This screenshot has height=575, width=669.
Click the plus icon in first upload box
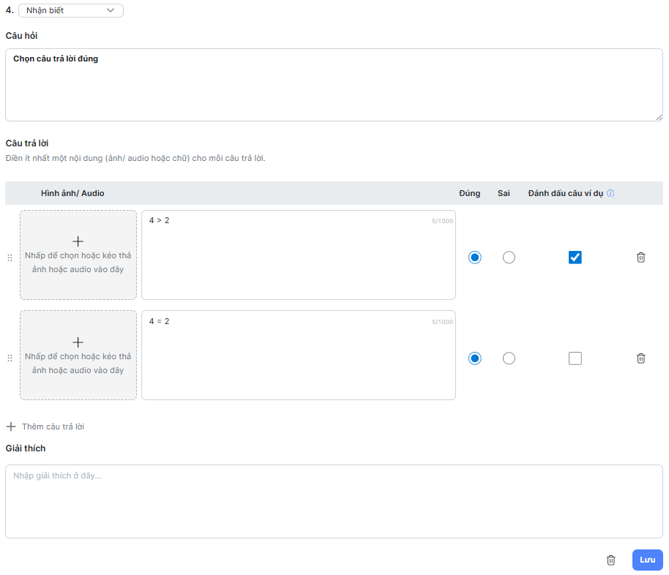click(78, 241)
